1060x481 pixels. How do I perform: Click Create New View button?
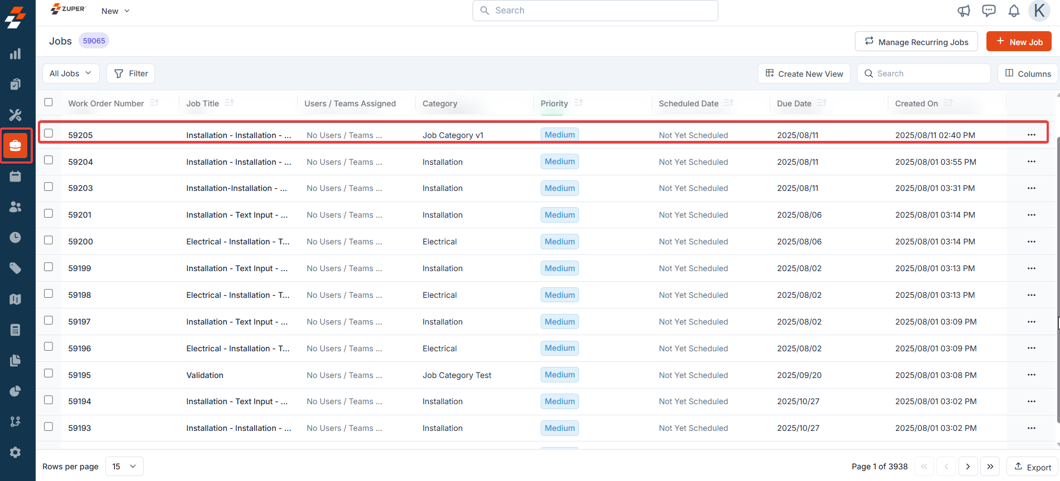point(804,73)
